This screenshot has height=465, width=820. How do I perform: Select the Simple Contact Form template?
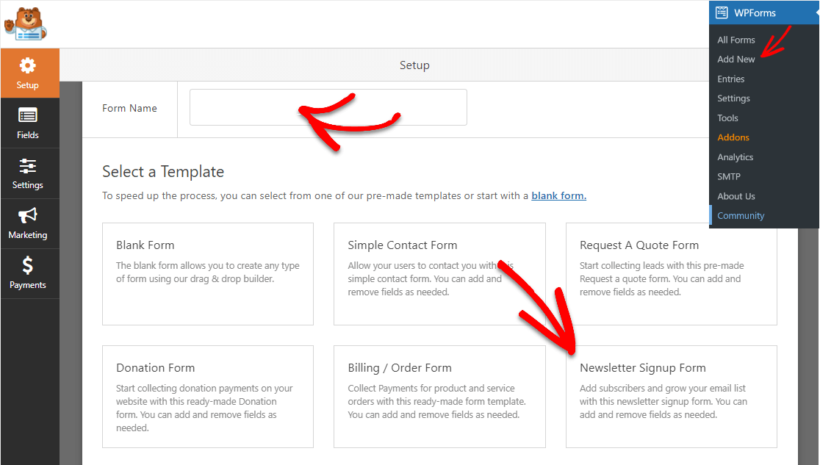[x=439, y=274]
